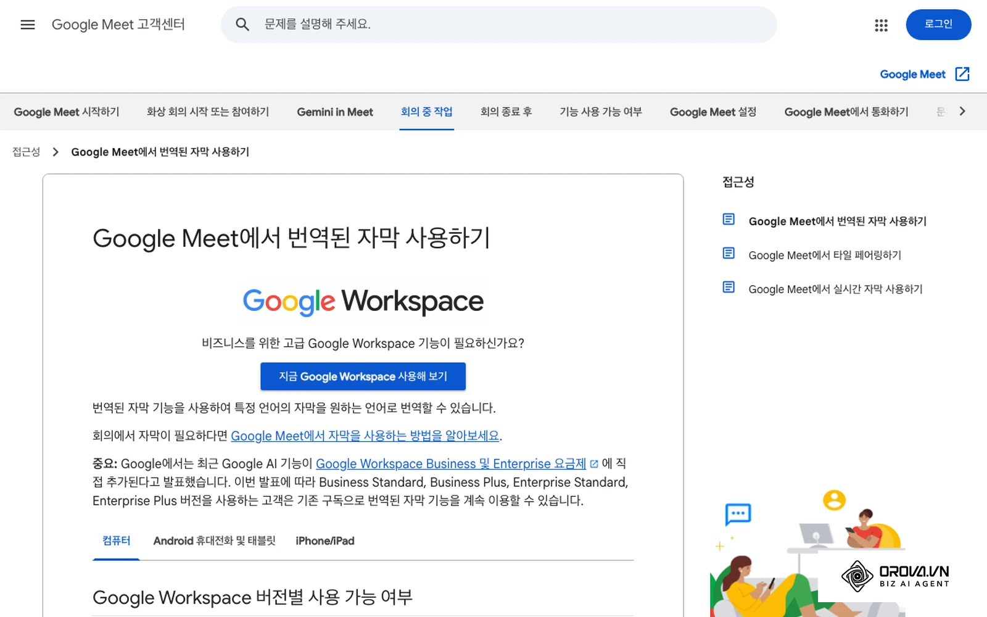Go to the 접근성 breadcrumb link
The width and height of the screenshot is (987, 617).
pos(27,152)
